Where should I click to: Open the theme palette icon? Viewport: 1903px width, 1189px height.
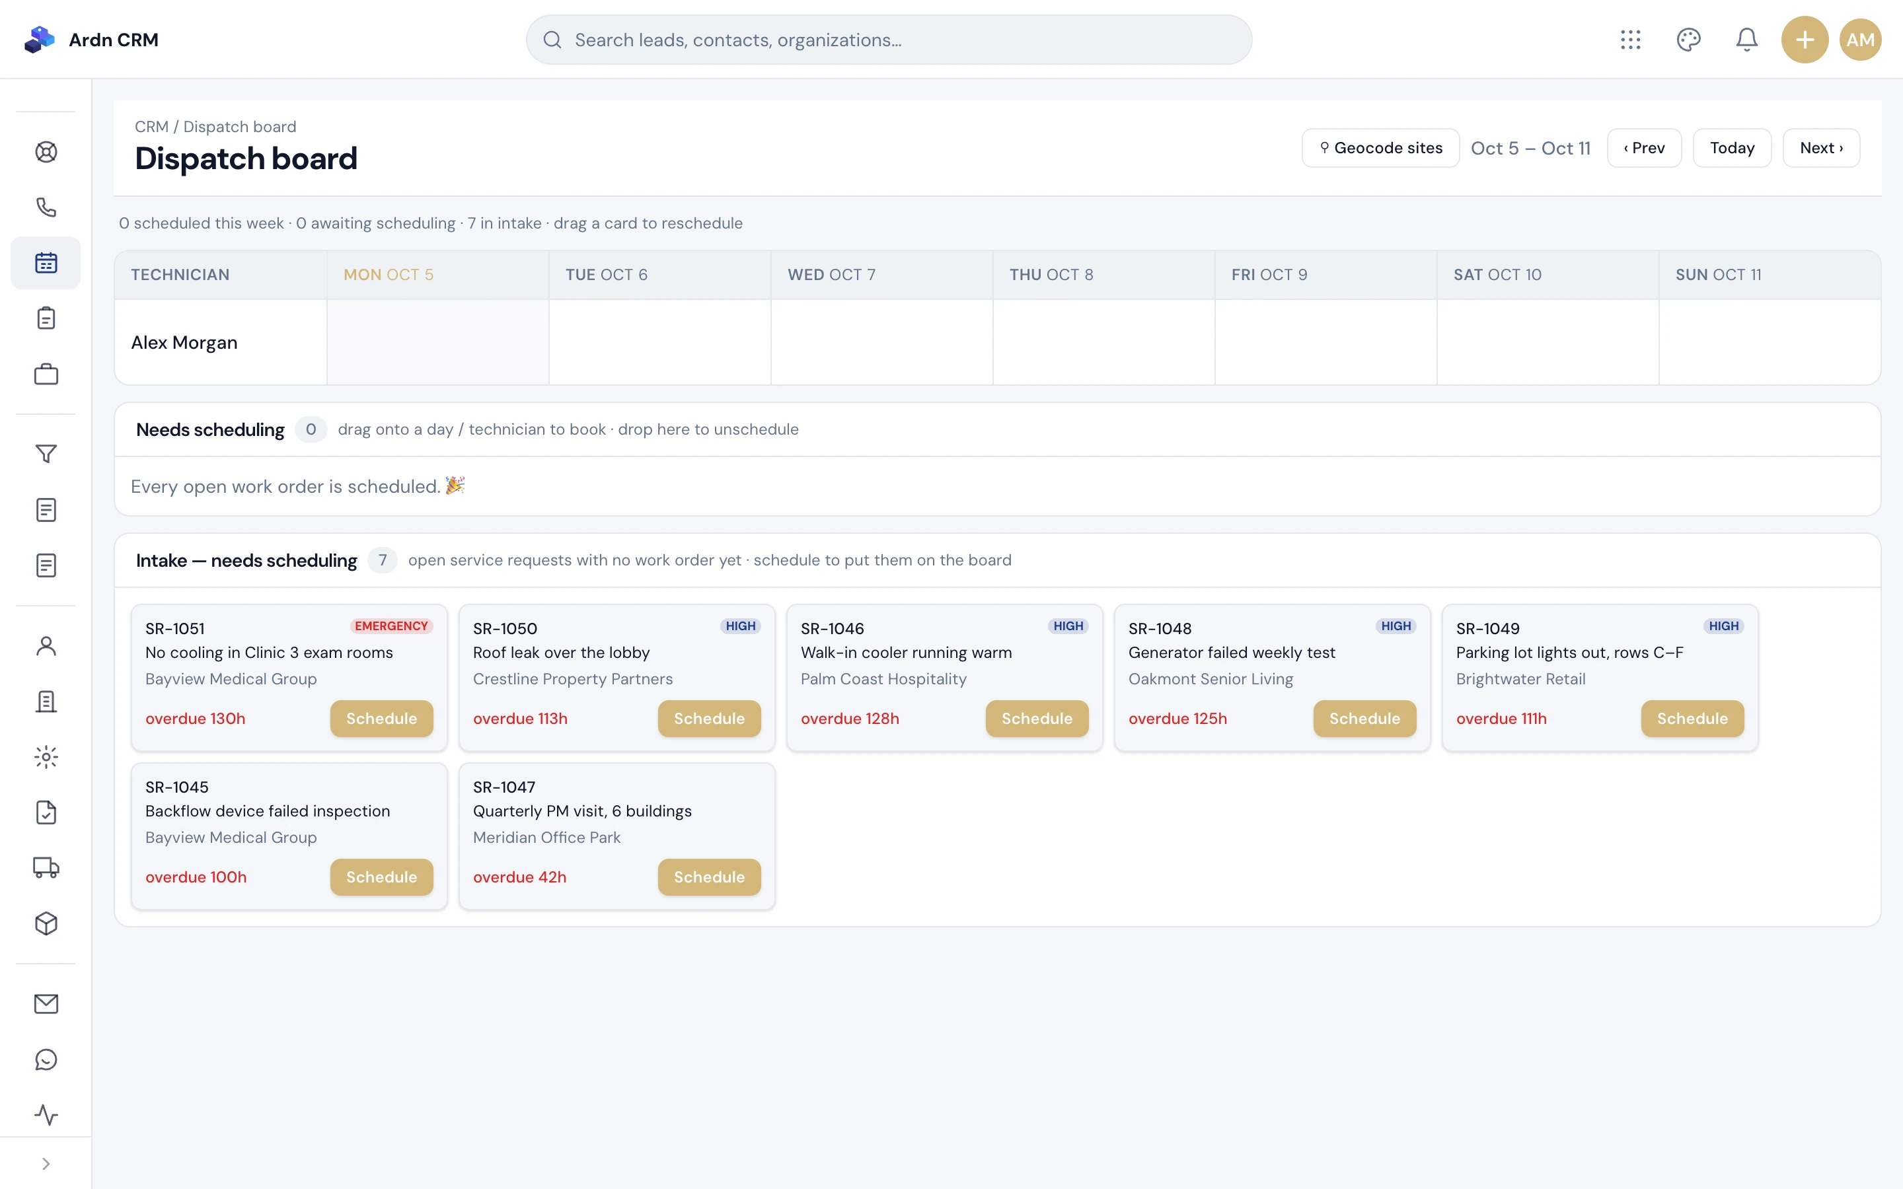coord(1688,40)
